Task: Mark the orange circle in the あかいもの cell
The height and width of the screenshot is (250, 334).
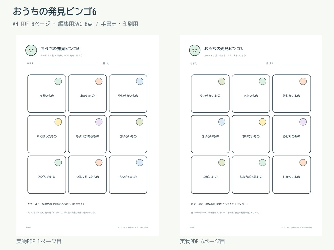Action: pos(99,81)
